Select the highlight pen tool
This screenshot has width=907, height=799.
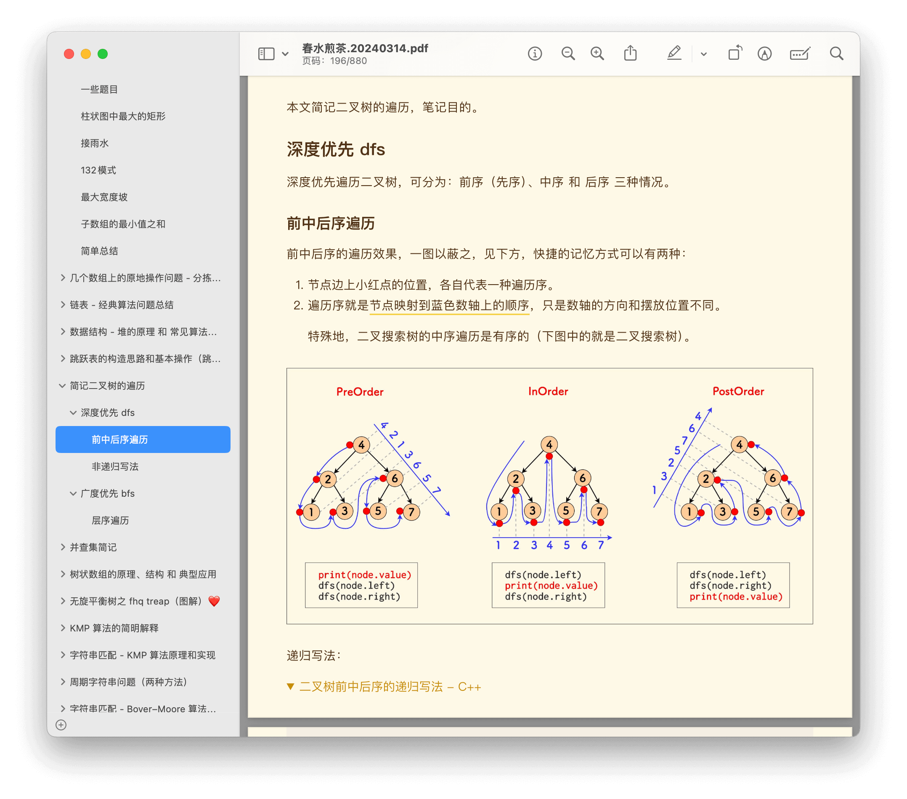click(x=674, y=53)
